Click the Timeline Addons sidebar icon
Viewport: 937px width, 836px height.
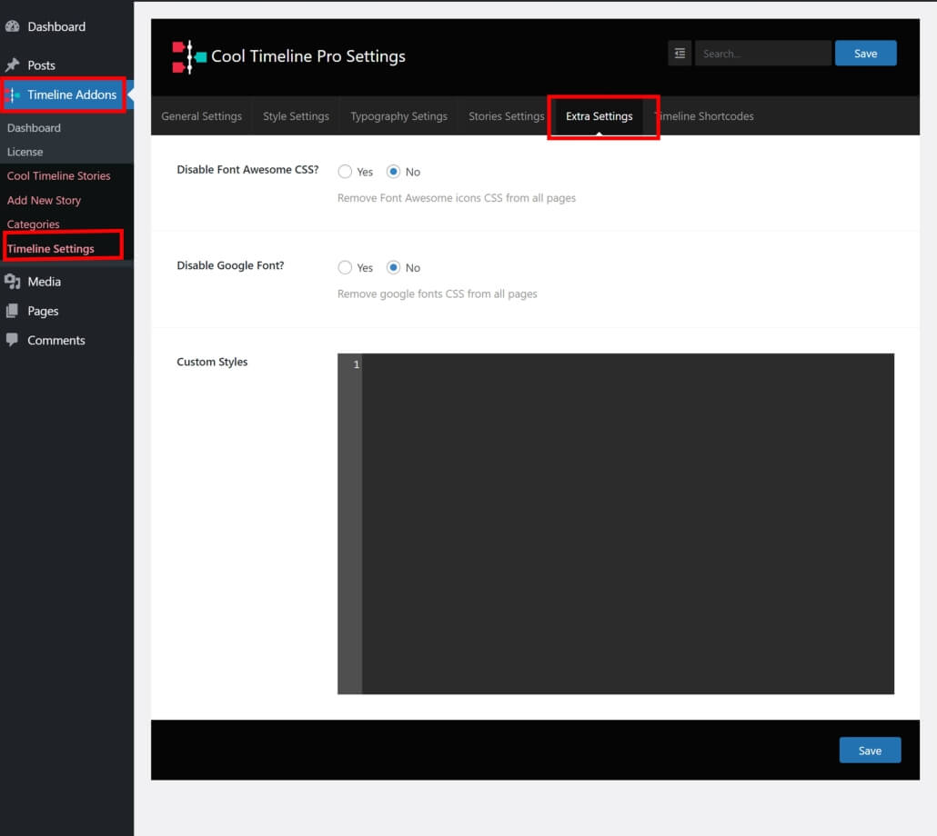pos(13,95)
